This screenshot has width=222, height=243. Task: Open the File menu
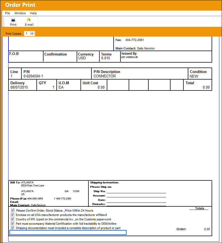point(7,13)
